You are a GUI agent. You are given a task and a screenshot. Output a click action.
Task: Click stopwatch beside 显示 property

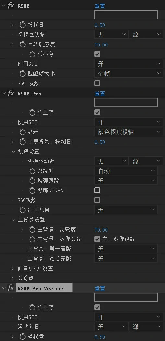23,132
